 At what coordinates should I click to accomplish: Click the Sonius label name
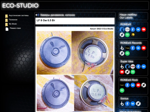pyautogui.click(x=124, y=98)
